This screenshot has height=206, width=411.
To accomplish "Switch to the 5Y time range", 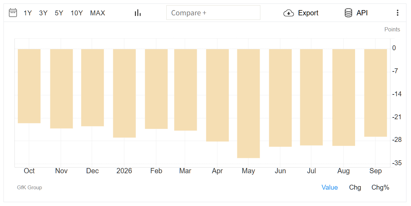I will tap(59, 13).
